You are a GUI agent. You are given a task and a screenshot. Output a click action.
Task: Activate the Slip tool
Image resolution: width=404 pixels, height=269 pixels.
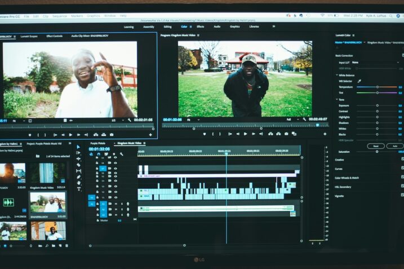click(78, 171)
